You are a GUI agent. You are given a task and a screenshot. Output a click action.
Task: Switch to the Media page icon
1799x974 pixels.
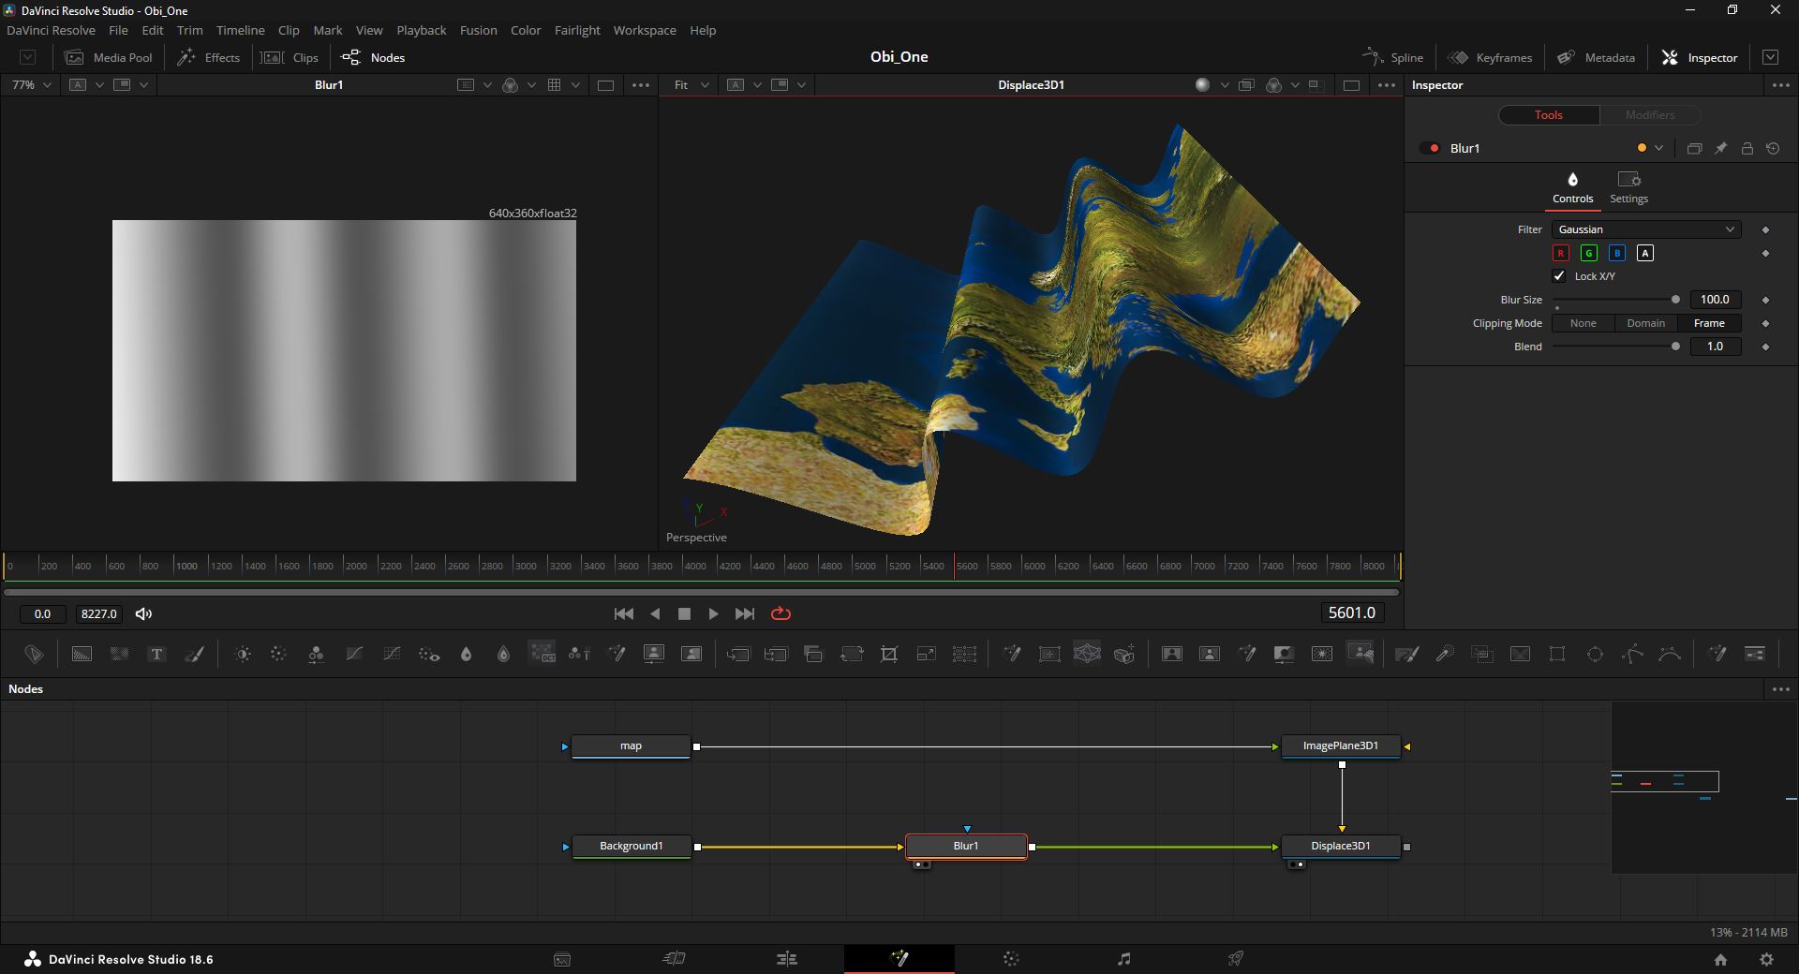[x=562, y=959]
